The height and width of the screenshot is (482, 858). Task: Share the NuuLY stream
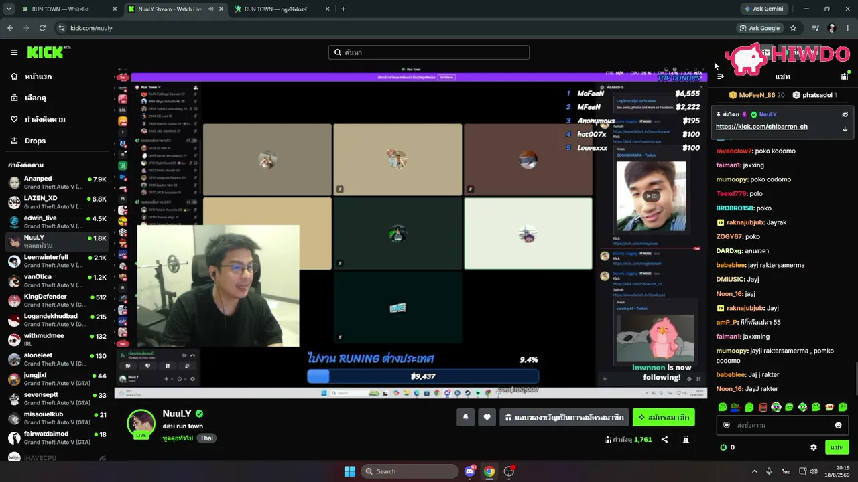pyautogui.click(x=664, y=440)
